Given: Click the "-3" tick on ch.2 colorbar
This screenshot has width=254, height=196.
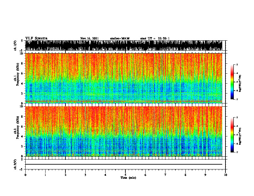Looking at the screenshot, I should pos(237,118).
